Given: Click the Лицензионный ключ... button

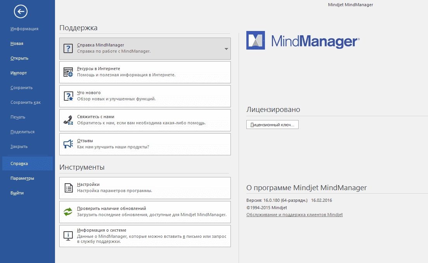Looking at the screenshot, I should [x=272, y=125].
